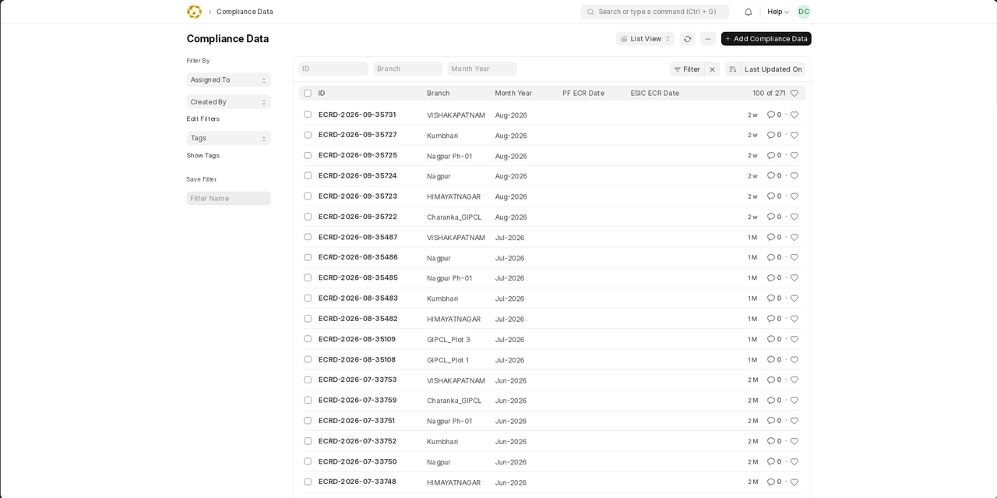Click the header heart icon to like all
This screenshot has width=997, height=498.
click(x=794, y=93)
